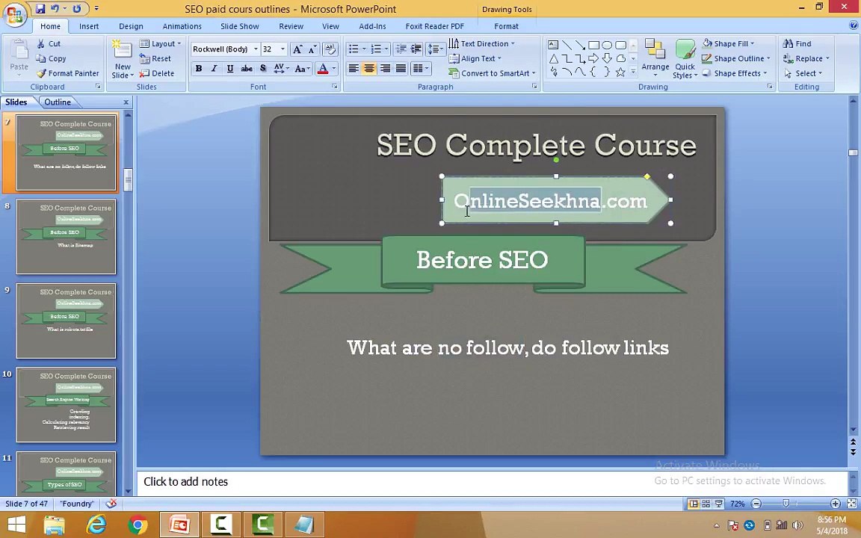
Task: Click zoom out minus button
Action: pos(756,504)
